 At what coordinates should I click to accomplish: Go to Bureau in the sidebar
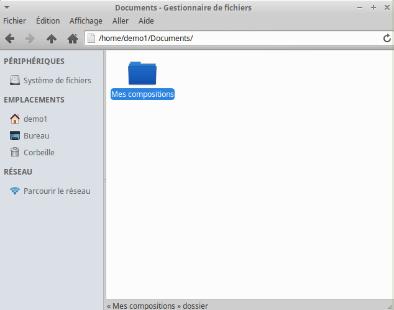tap(36, 135)
